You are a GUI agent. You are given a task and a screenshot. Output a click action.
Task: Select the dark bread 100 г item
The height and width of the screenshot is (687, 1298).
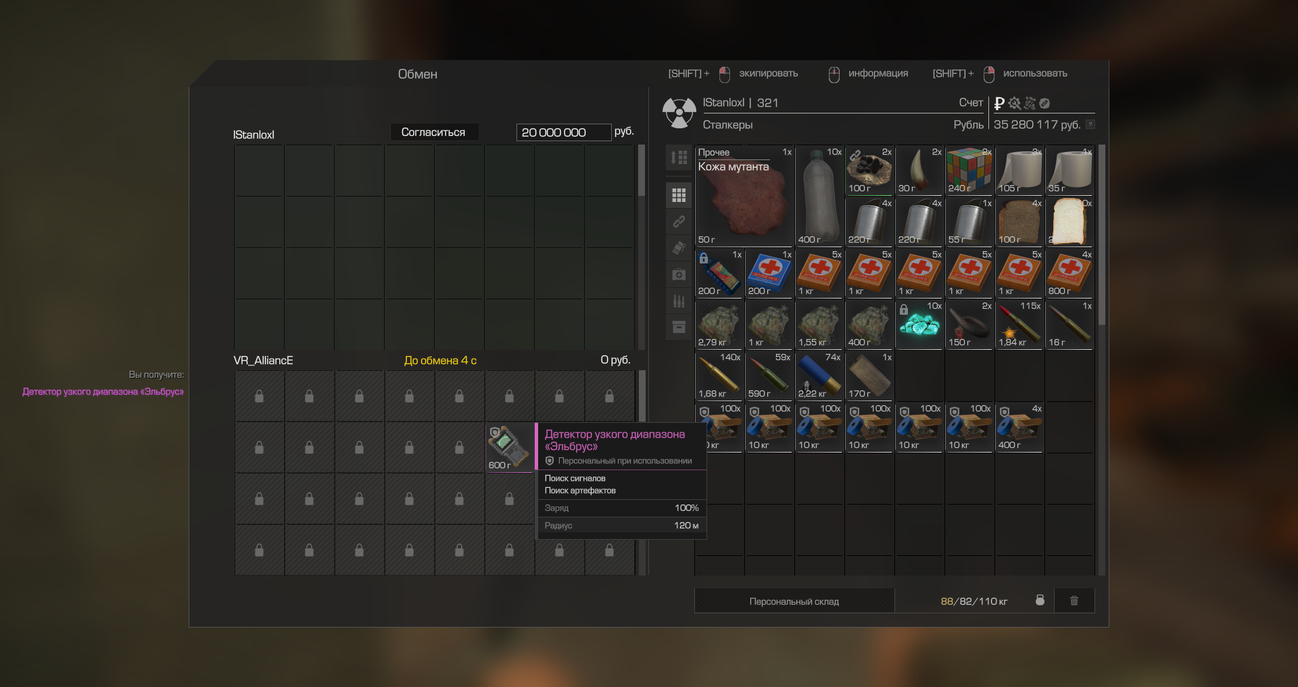pyautogui.click(x=1019, y=222)
